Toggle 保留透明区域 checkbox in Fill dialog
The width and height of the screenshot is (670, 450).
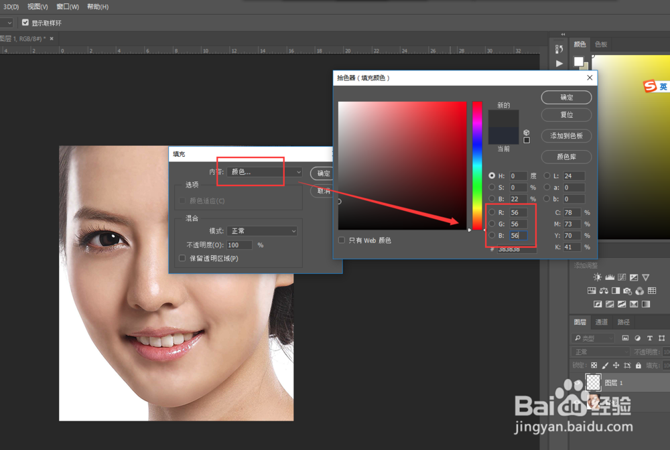182,258
